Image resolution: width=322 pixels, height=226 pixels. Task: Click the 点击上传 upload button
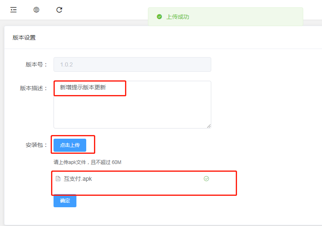click(x=70, y=145)
